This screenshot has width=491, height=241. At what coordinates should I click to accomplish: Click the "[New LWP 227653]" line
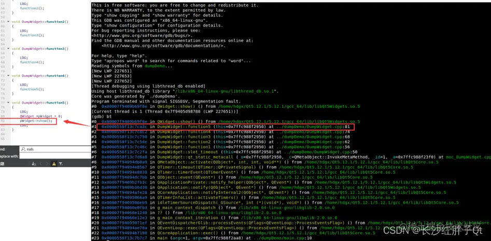click(111, 76)
